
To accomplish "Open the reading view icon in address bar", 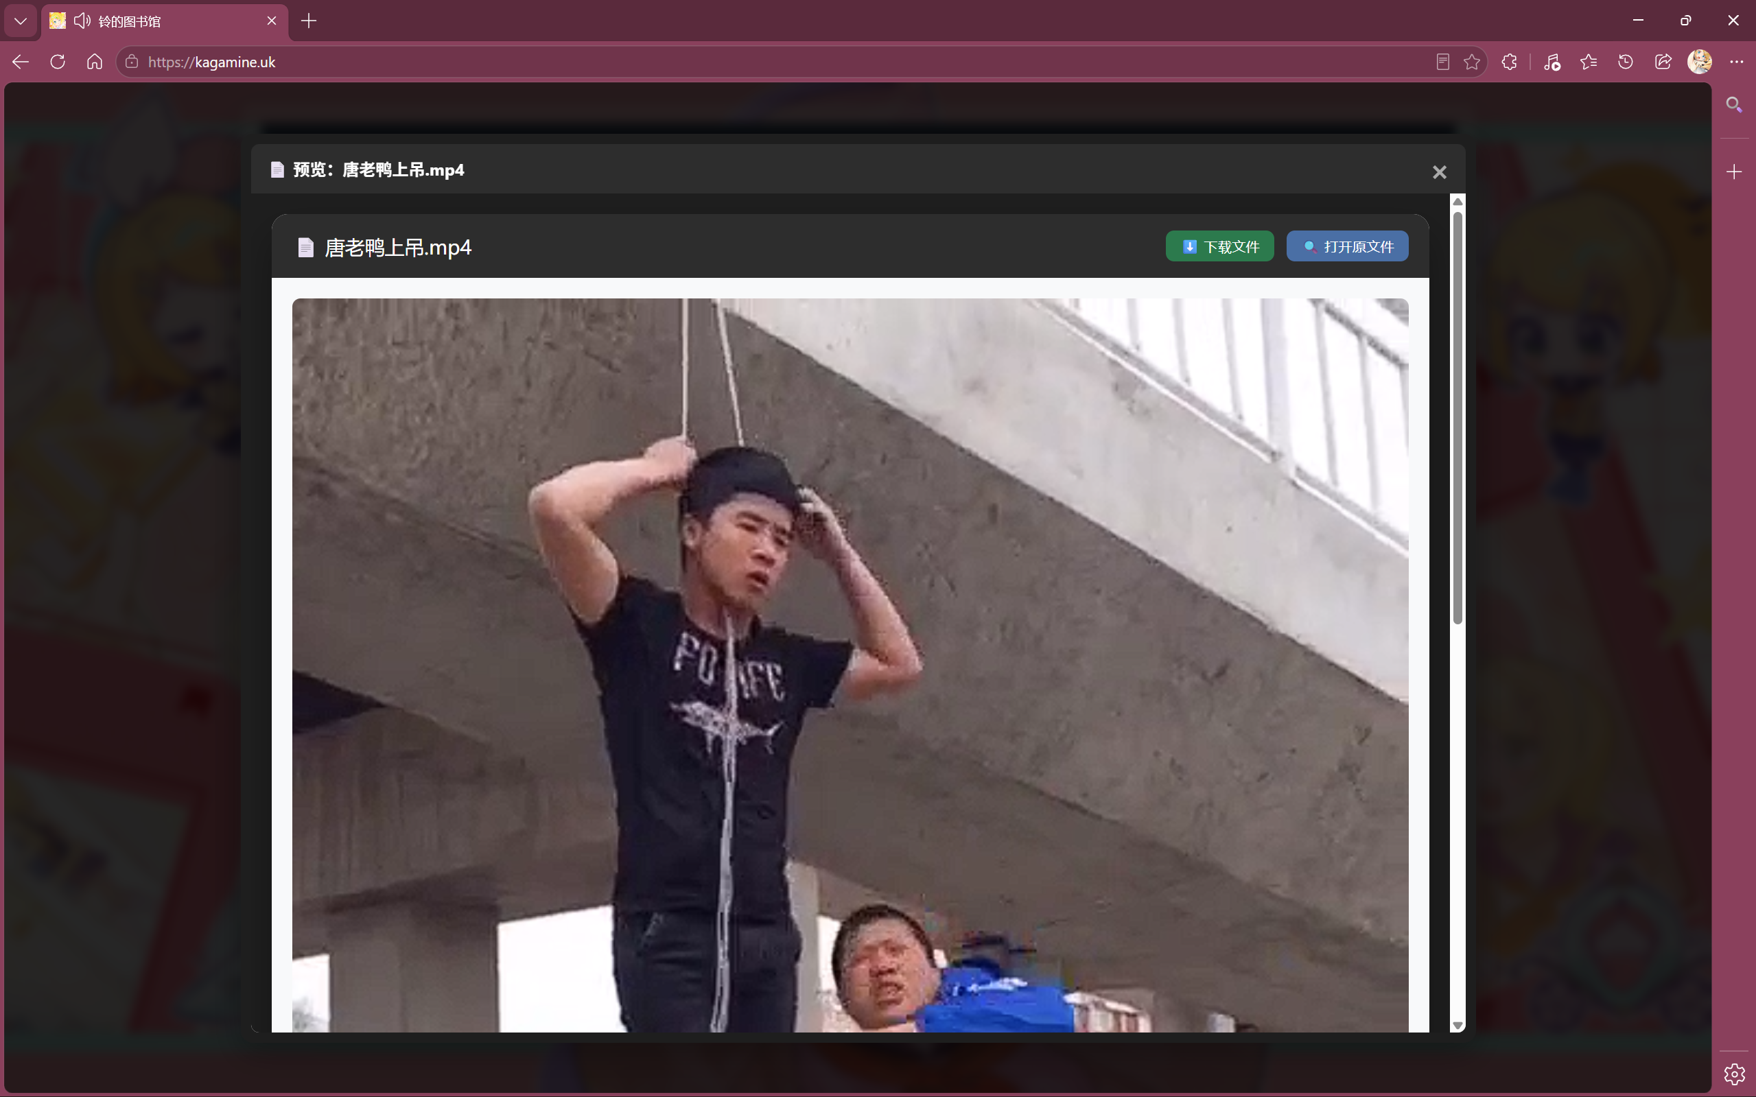I will [x=1442, y=62].
